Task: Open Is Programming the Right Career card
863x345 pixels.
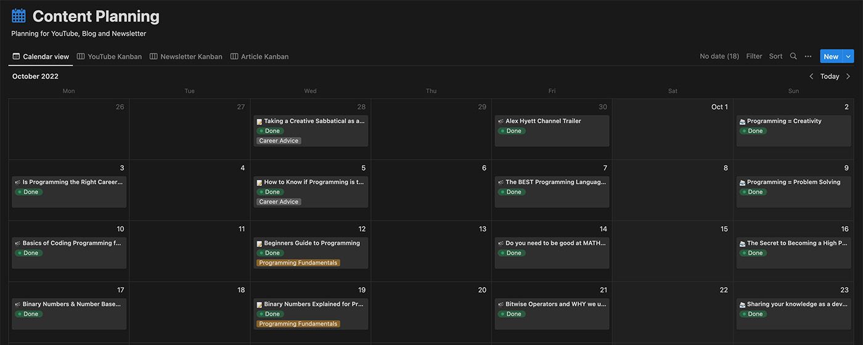Action: pos(69,192)
